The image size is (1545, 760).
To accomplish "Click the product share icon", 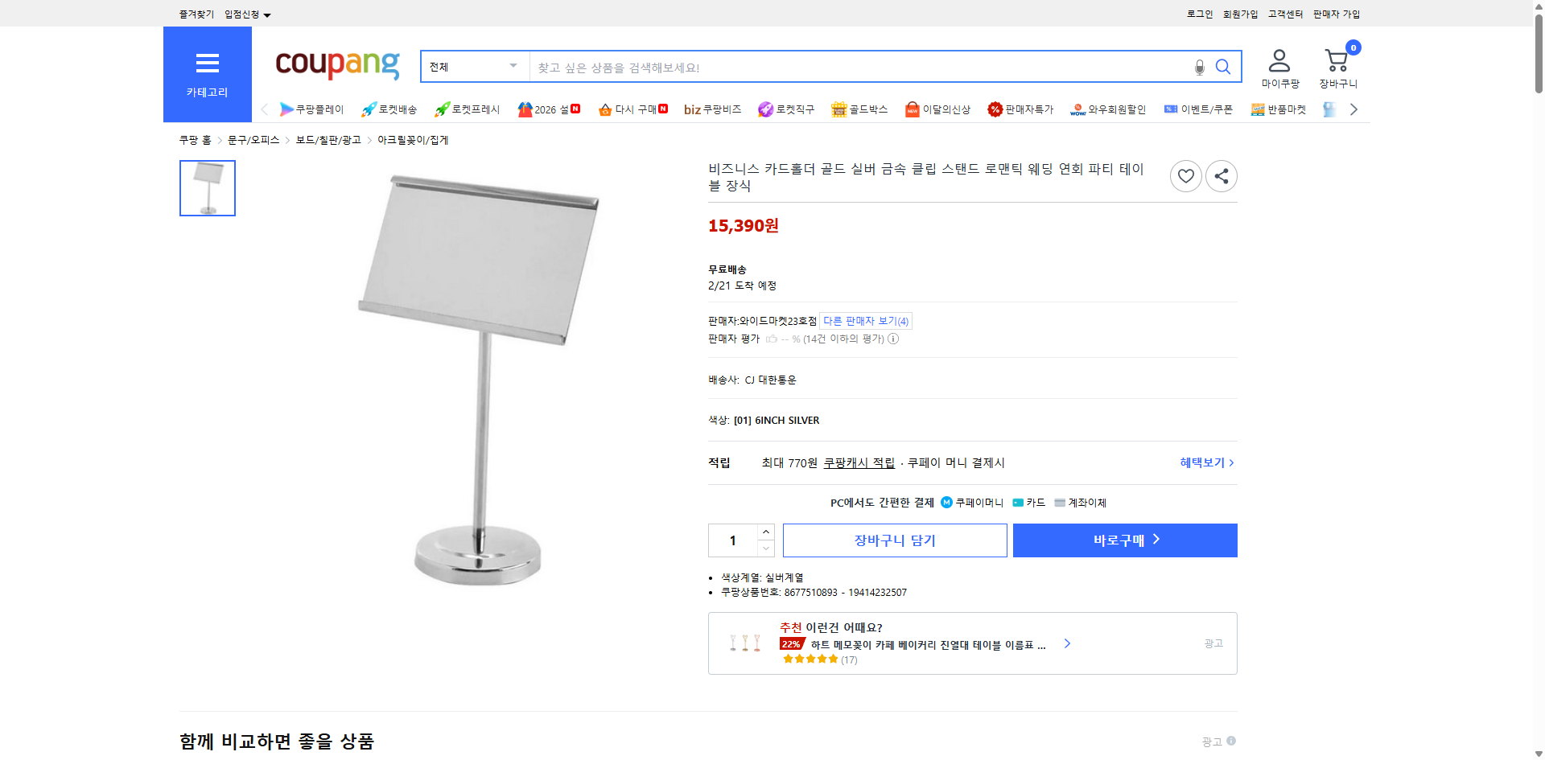I will click(1221, 175).
